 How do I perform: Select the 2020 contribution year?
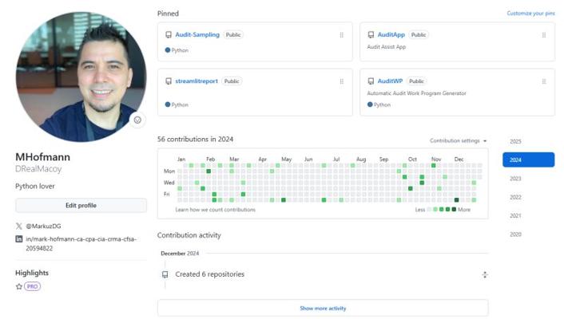tap(515, 234)
